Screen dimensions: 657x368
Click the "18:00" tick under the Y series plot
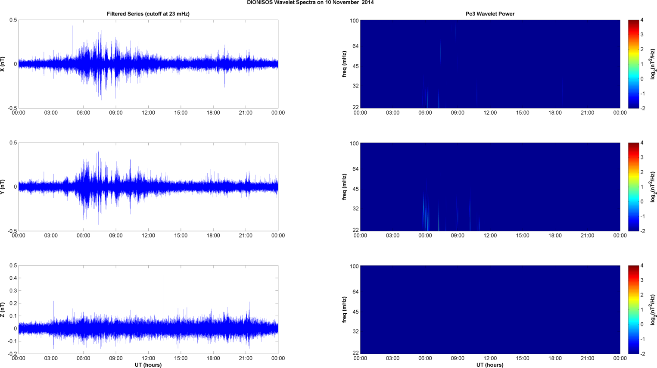(x=213, y=236)
